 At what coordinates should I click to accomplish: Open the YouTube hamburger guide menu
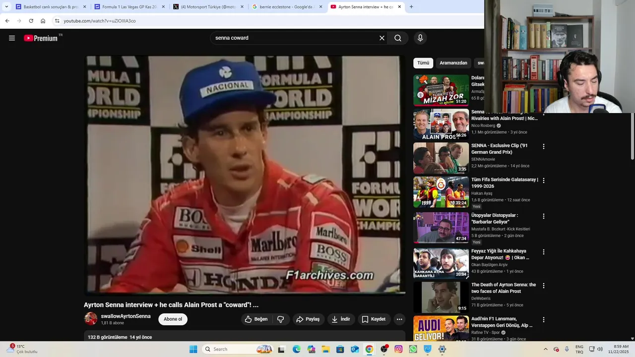coord(12,38)
